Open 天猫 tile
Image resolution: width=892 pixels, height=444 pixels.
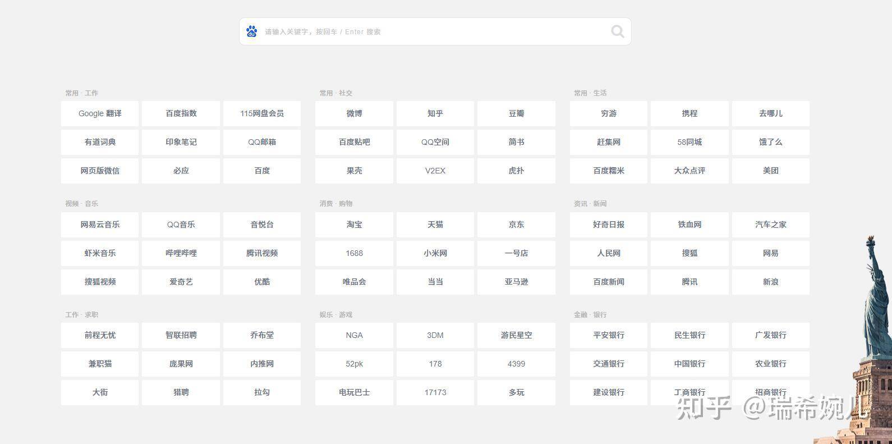tap(435, 225)
